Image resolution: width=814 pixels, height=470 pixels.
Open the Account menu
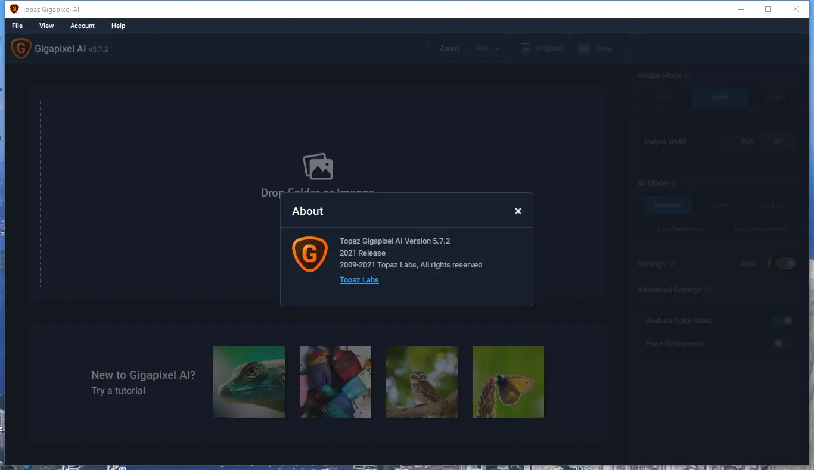pos(82,26)
